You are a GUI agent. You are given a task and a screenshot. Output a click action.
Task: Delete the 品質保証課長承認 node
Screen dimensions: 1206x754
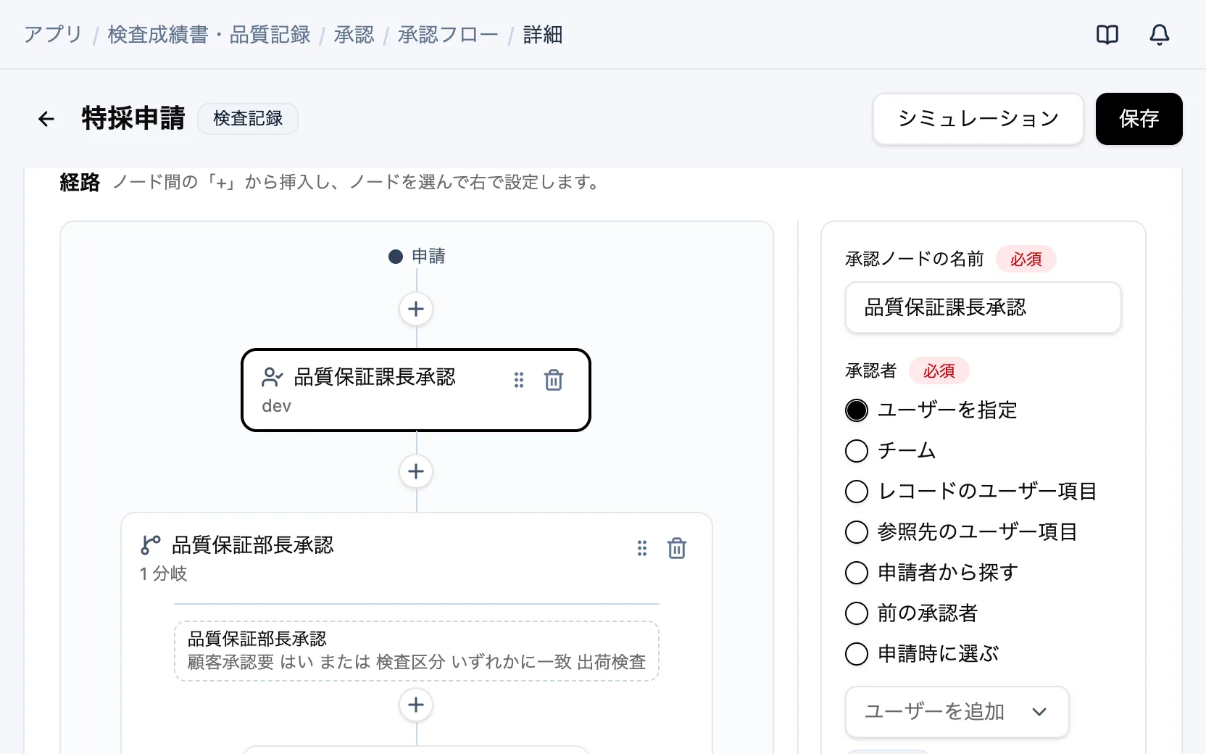coord(554,380)
